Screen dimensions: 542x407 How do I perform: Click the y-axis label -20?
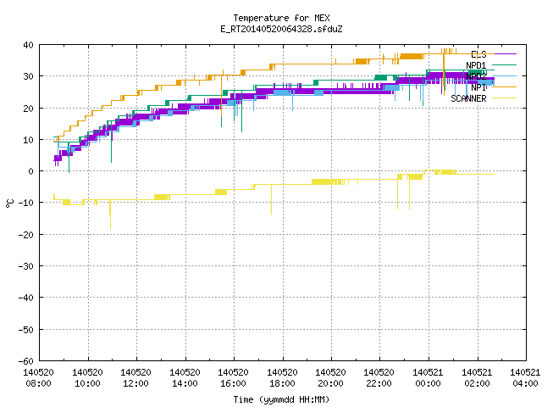pyautogui.click(x=26, y=235)
